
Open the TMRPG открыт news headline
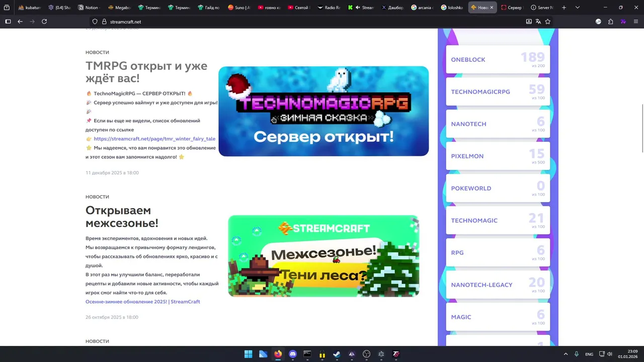point(146,72)
